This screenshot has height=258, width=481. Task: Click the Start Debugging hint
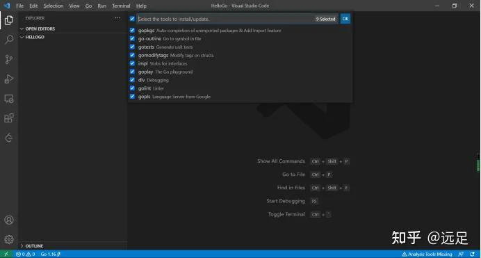point(286,201)
